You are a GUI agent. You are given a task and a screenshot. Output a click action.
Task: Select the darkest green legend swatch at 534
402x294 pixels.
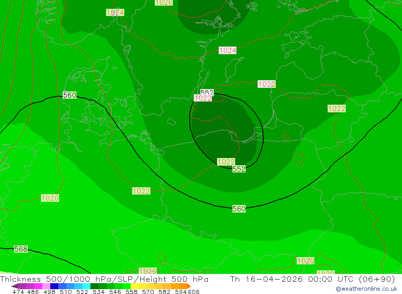(94, 286)
